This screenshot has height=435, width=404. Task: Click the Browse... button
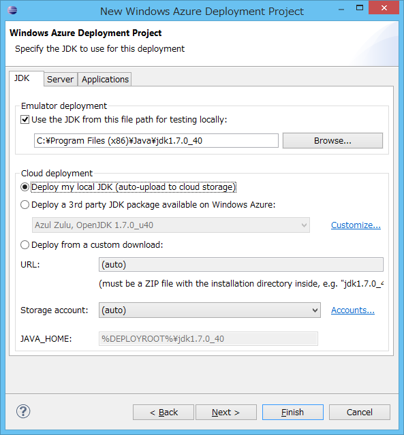click(x=332, y=141)
